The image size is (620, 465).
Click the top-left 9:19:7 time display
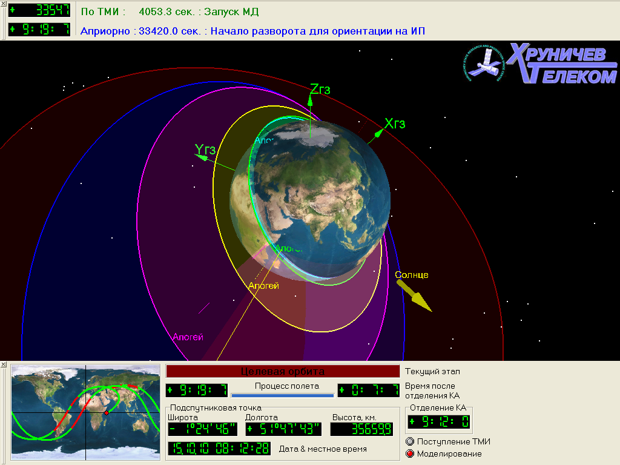click(39, 29)
